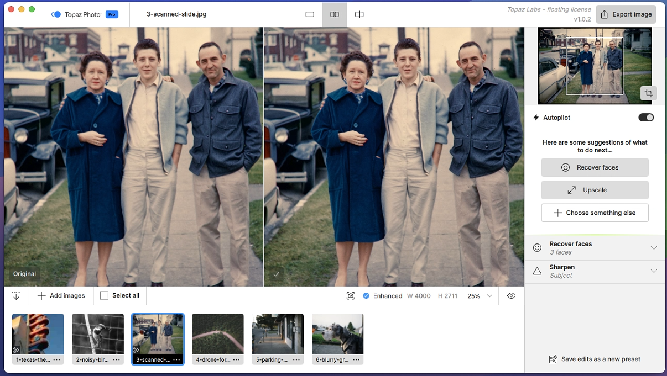Expand the Recover faces panel
Image resolution: width=667 pixels, height=376 pixels.
(x=653, y=248)
